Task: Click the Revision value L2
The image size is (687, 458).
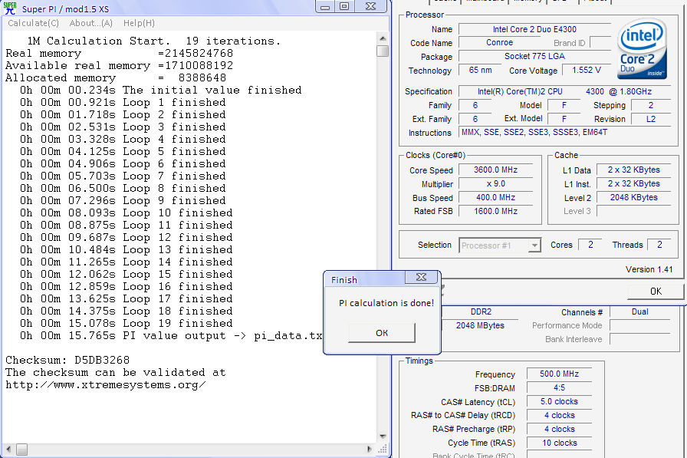Action: pyautogui.click(x=651, y=119)
